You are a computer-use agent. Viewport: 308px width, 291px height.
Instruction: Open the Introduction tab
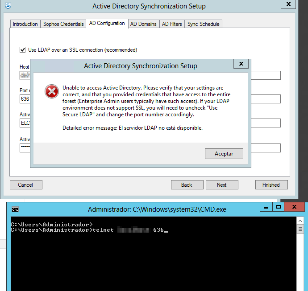click(25, 24)
